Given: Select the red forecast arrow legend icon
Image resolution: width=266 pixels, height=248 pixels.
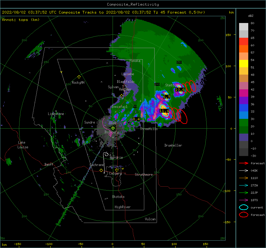Looking at the screenshot, I should (244, 163).
